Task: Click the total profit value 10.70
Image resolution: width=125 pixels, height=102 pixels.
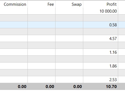Action: point(111,87)
